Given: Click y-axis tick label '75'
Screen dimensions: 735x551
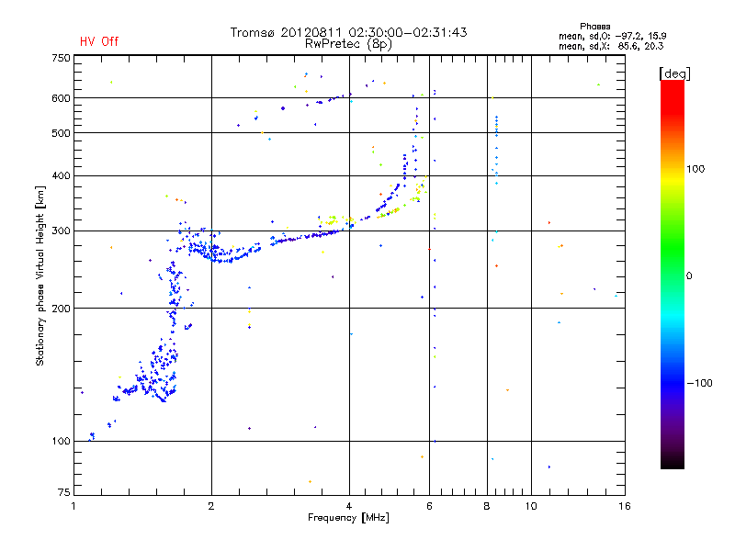Looking at the screenshot, I should tap(64, 492).
